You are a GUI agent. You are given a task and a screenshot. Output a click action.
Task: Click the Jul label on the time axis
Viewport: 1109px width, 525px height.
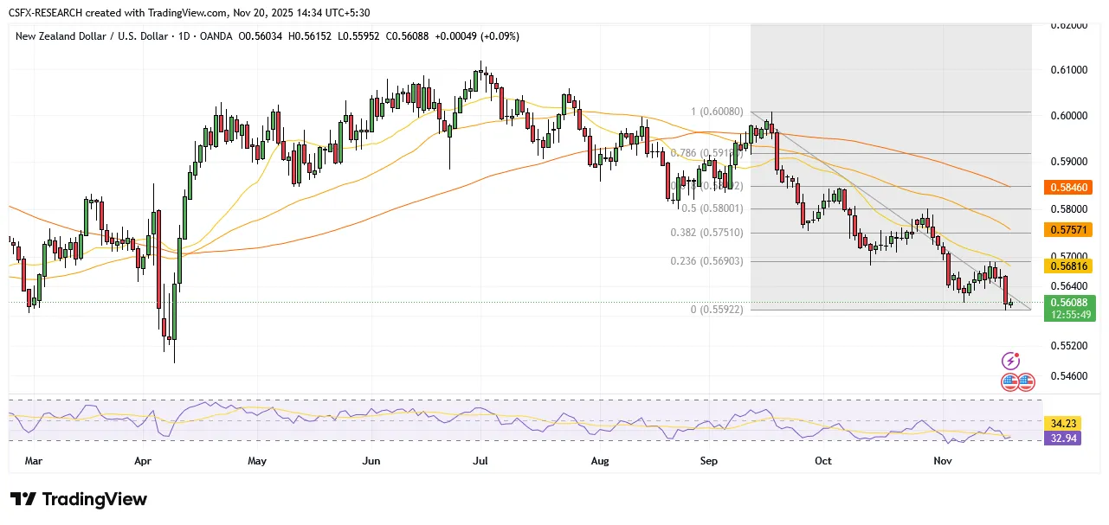point(480,461)
